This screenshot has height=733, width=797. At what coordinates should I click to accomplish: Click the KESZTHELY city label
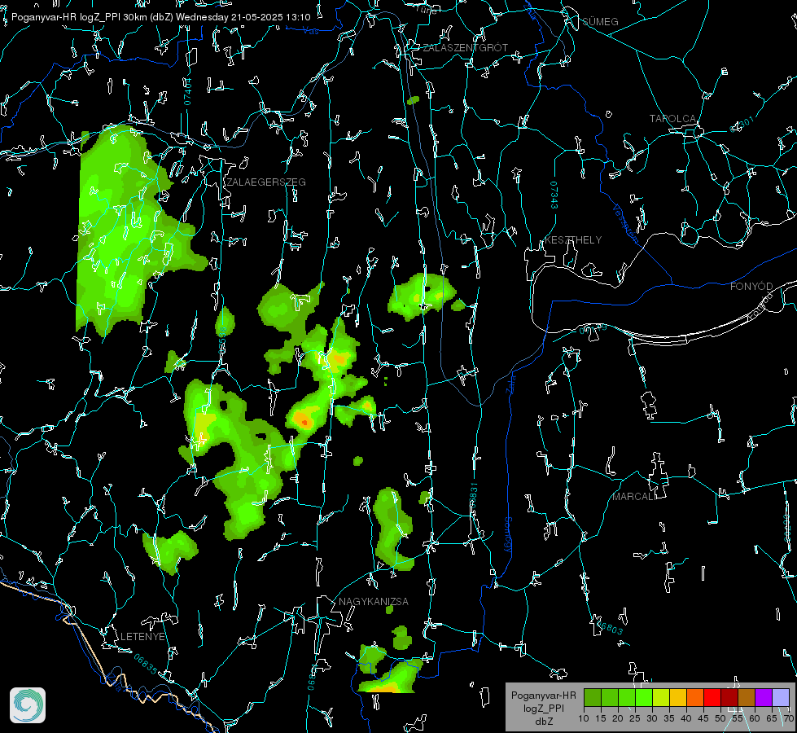573,239
